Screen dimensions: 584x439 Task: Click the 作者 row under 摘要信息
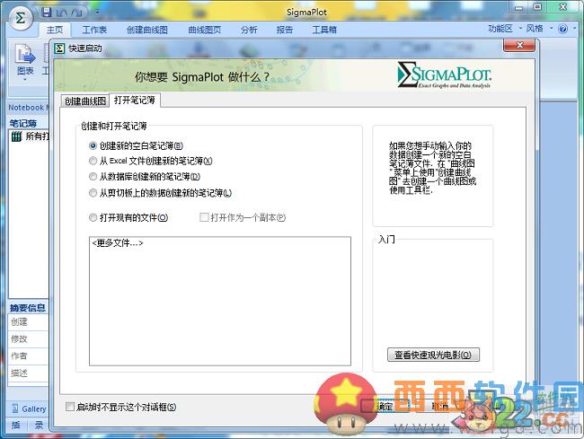pos(28,356)
